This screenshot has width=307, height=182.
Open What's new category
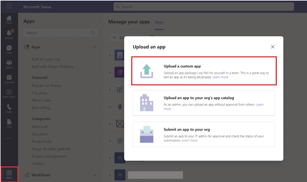(x=41, y=101)
